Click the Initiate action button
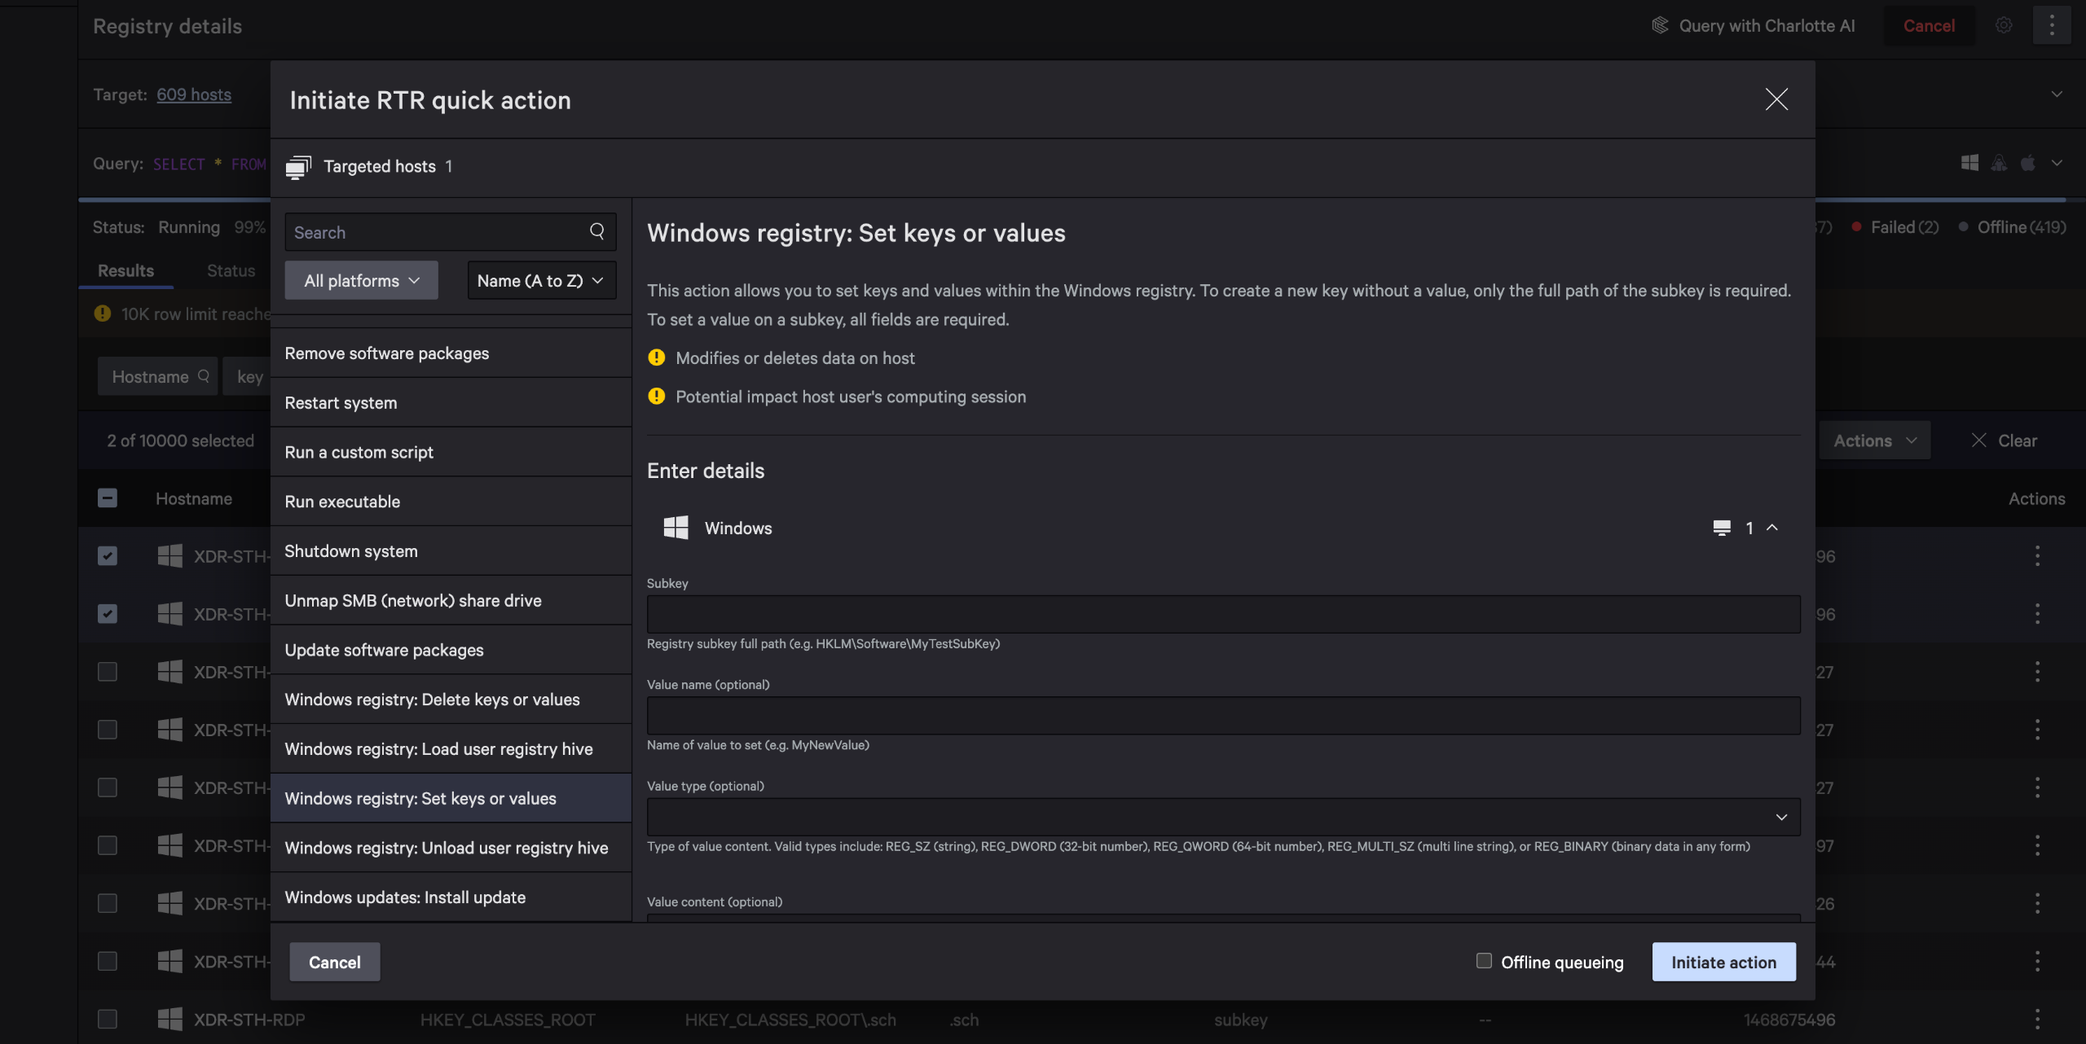 (1723, 962)
